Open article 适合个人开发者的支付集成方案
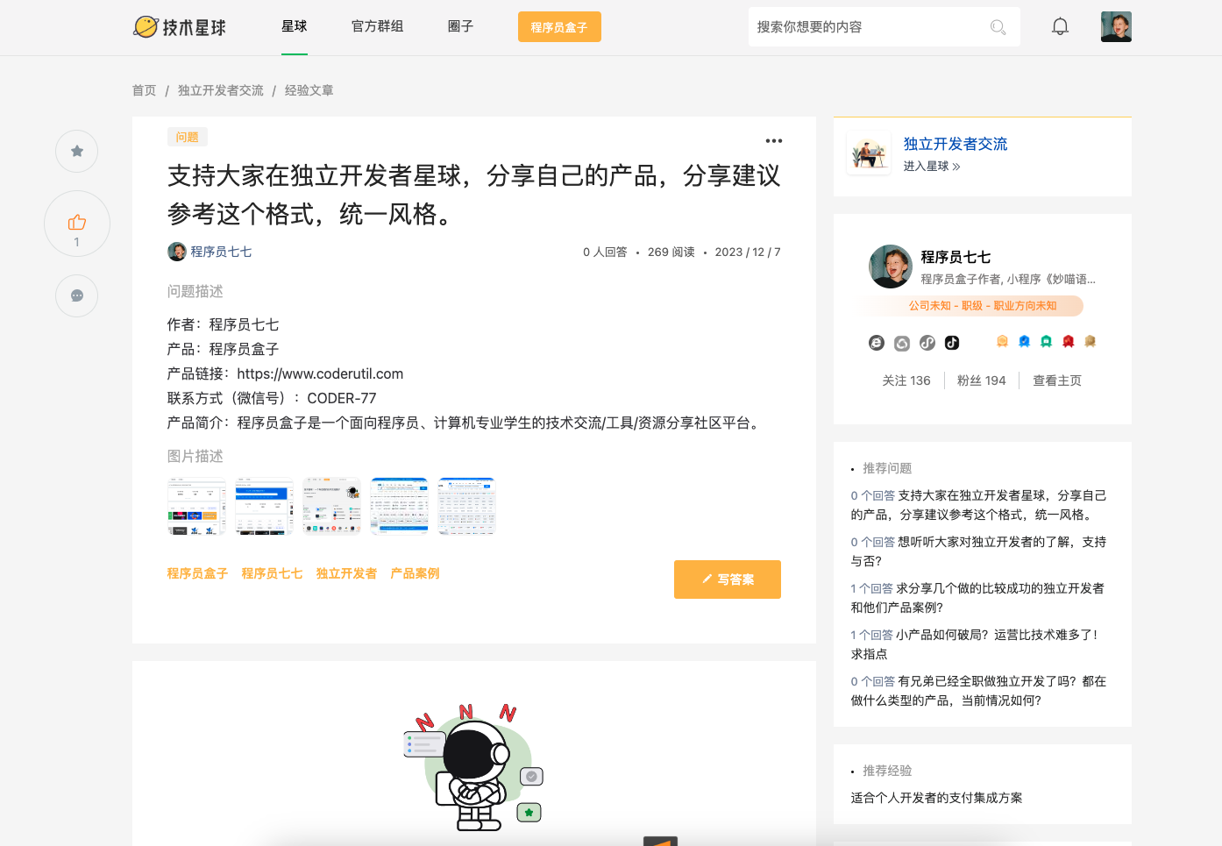The height and width of the screenshot is (846, 1222). coord(936,798)
